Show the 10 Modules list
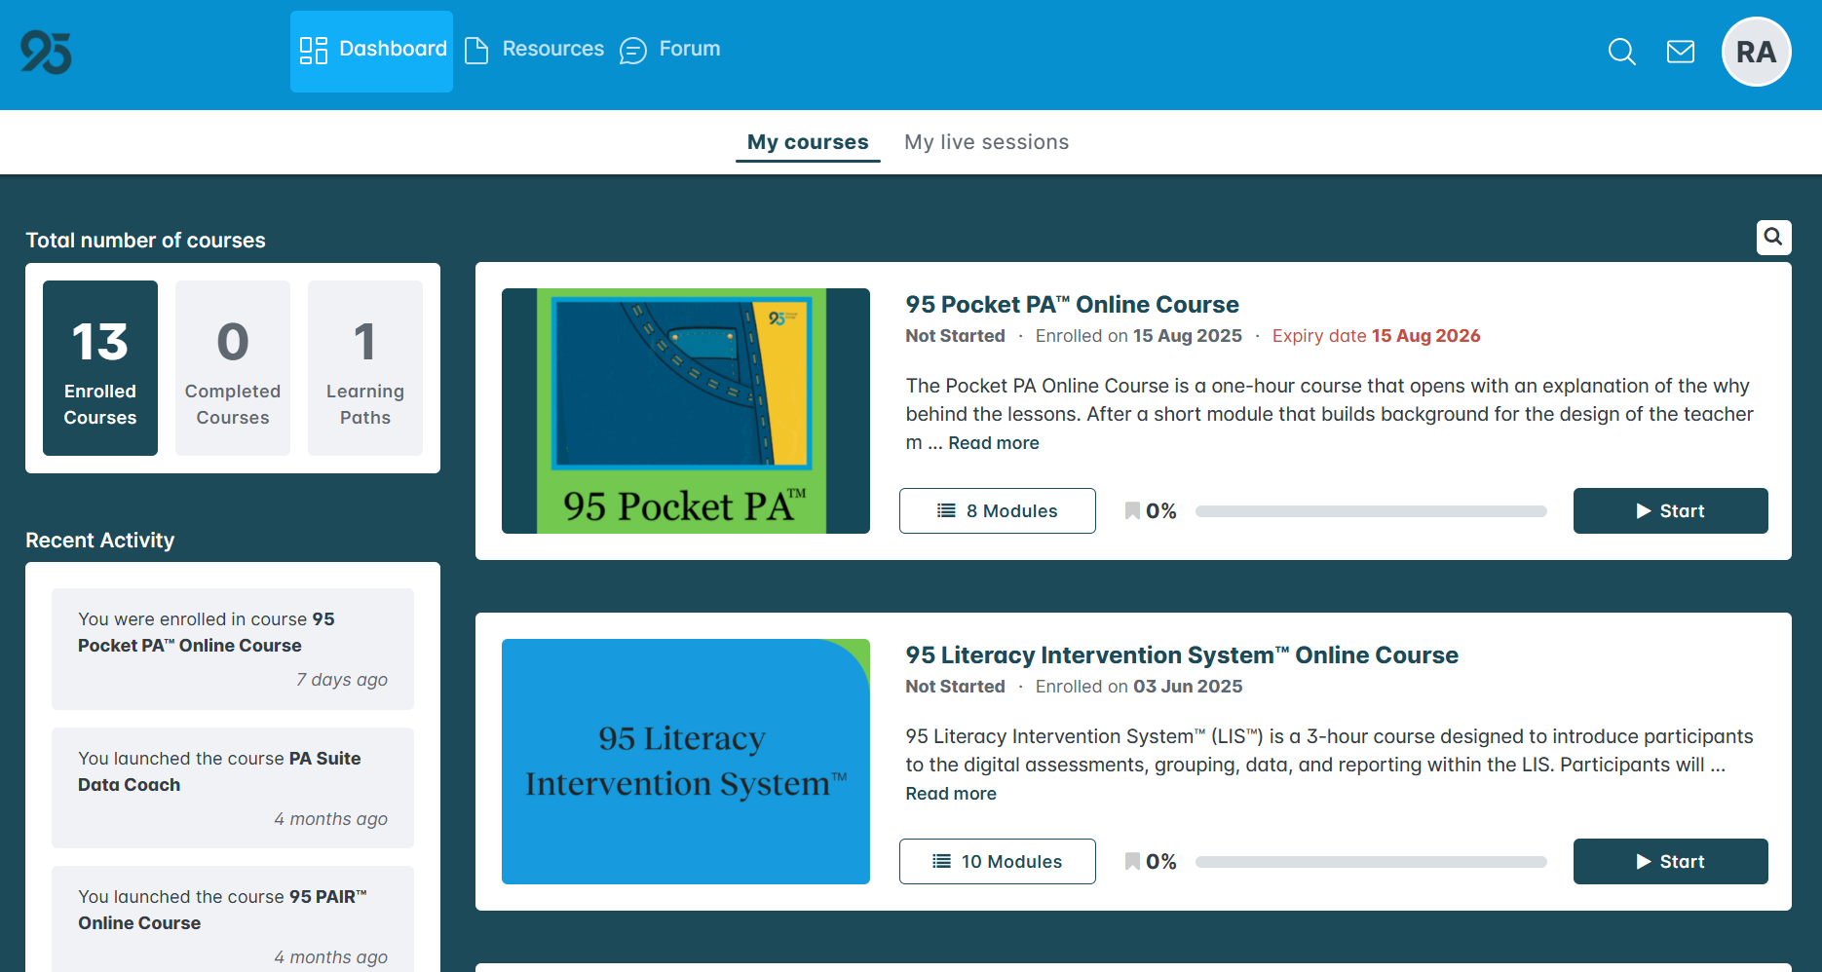1822x972 pixels. click(998, 862)
